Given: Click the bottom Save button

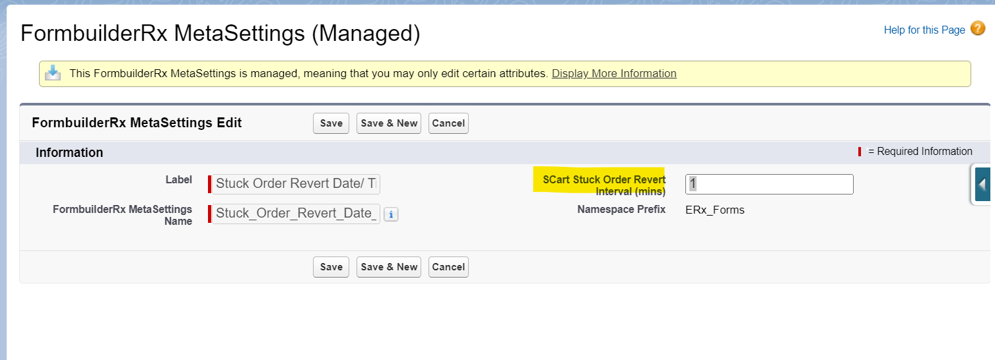Looking at the screenshot, I should point(331,267).
